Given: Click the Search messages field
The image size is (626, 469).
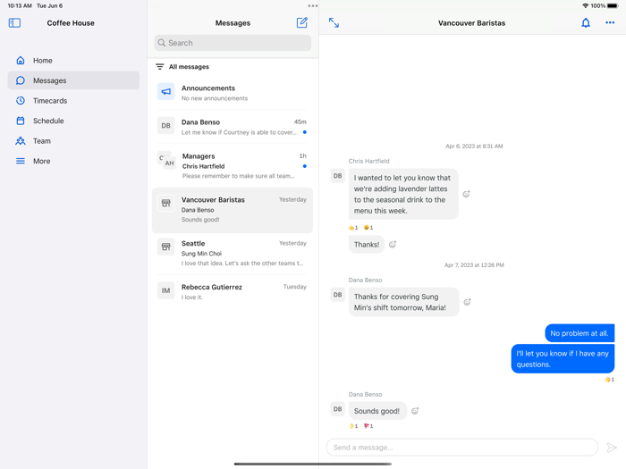Looking at the screenshot, I should coord(233,43).
